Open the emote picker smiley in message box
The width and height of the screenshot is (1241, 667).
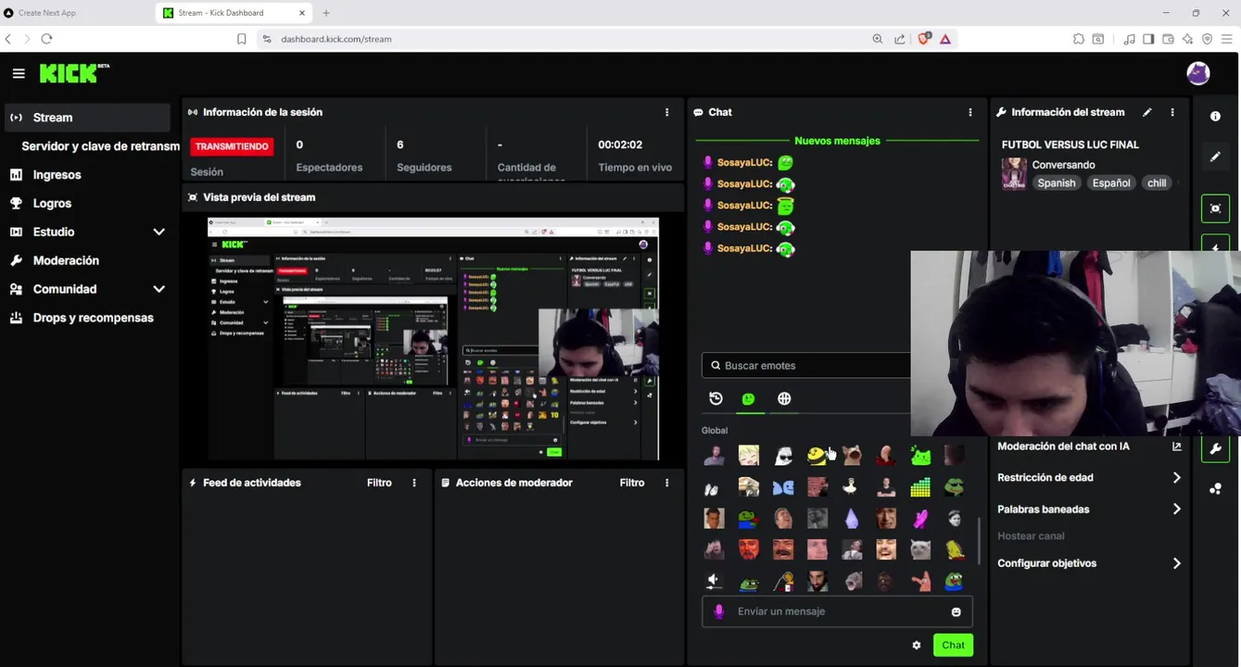[956, 611]
